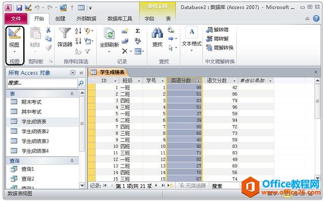Open the 班级 column dropdown arrow
Image resolution: width=324 pixels, height=201 pixels.
click(x=139, y=81)
